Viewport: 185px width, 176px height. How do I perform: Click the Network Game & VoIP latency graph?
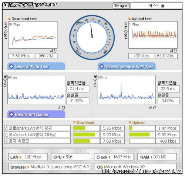click(127, 89)
